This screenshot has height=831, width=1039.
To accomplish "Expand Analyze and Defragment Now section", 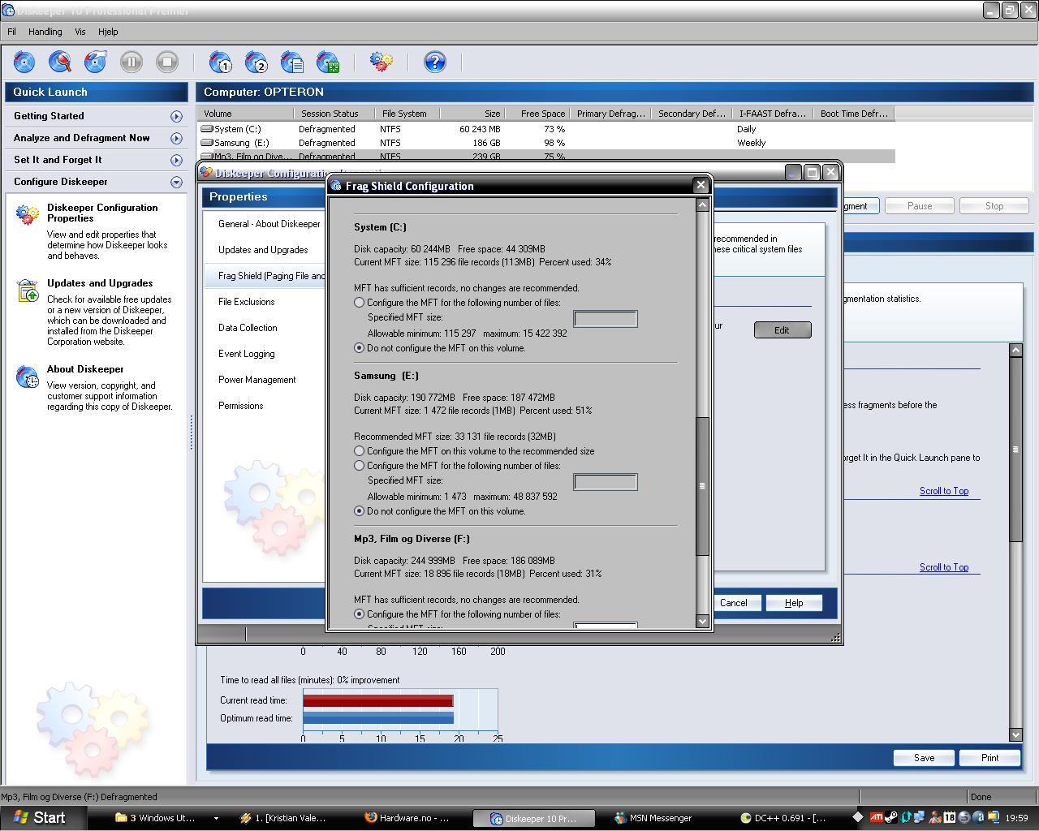I will (176, 138).
